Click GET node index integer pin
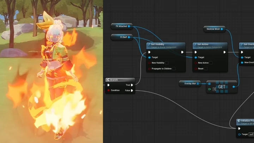This screenshot has width=254, height=143. coord(210,89)
